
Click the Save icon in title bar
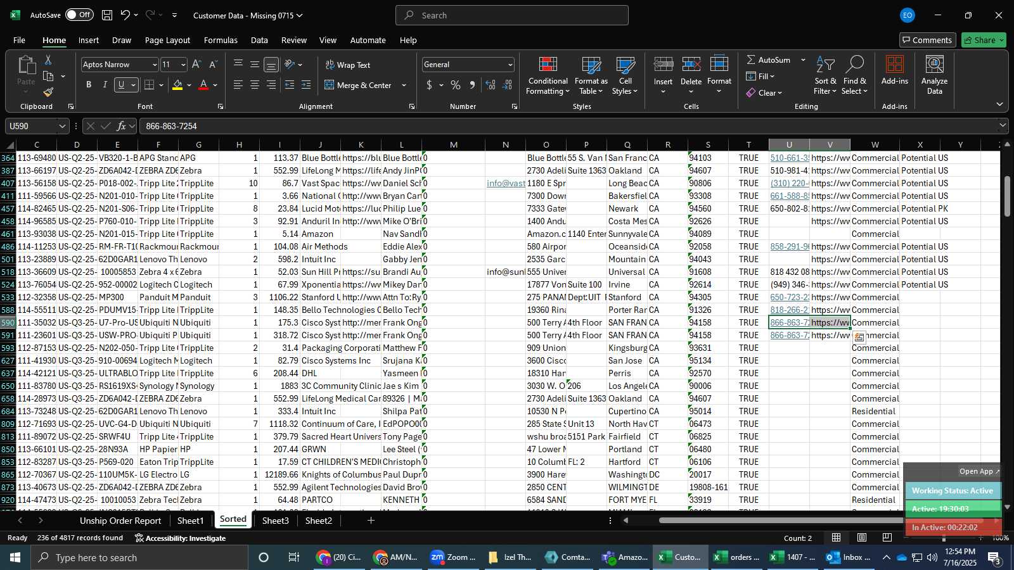pyautogui.click(x=107, y=15)
